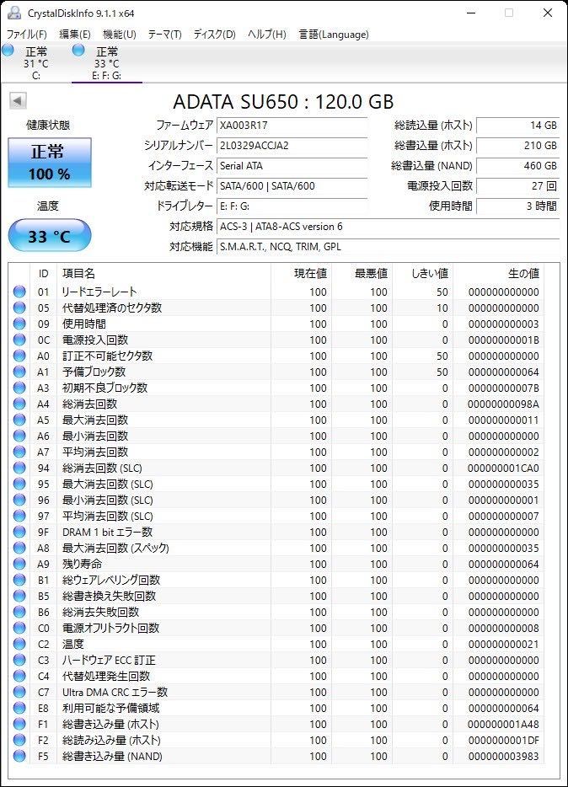Select raw value 0000000001DF in row F2
The width and height of the screenshot is (568, 787).
[x=503, y=741]
